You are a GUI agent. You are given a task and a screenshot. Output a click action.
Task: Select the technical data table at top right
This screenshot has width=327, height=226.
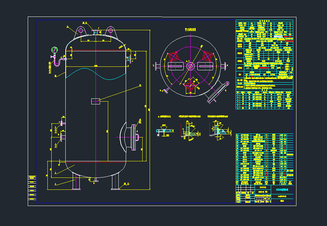[264, 63]
